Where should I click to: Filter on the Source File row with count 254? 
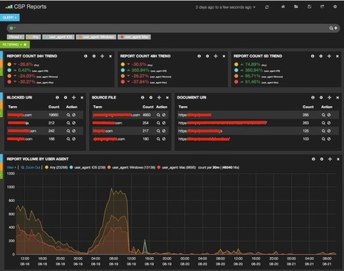point(158,123)
